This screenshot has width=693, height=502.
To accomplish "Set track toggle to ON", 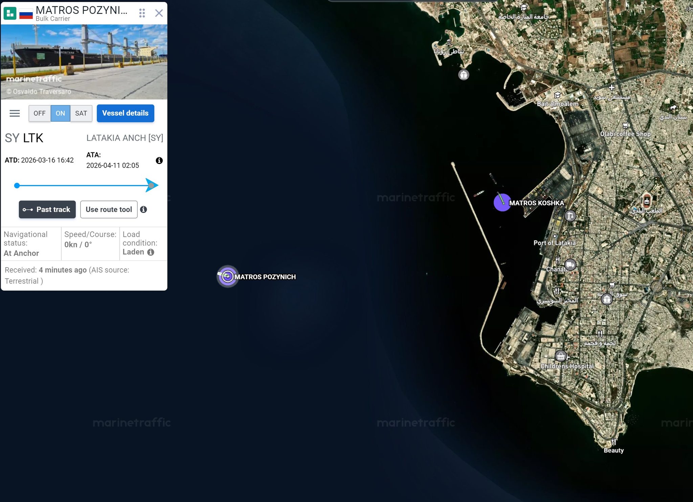I will [60, 113].
